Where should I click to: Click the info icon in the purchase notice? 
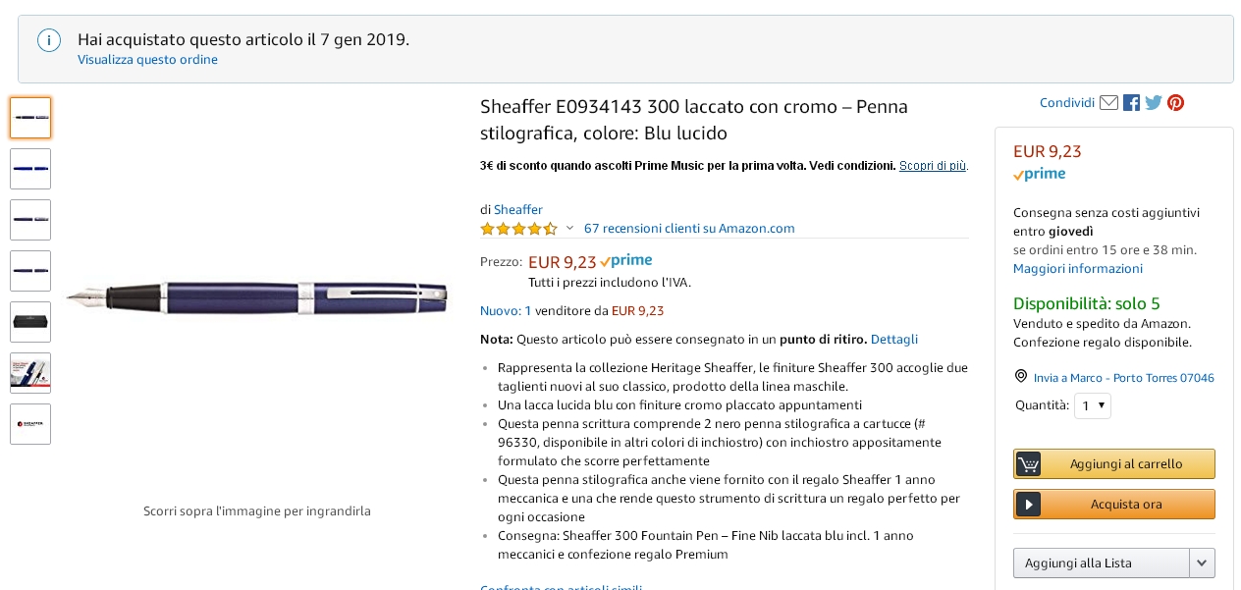(x=49, y=40)
